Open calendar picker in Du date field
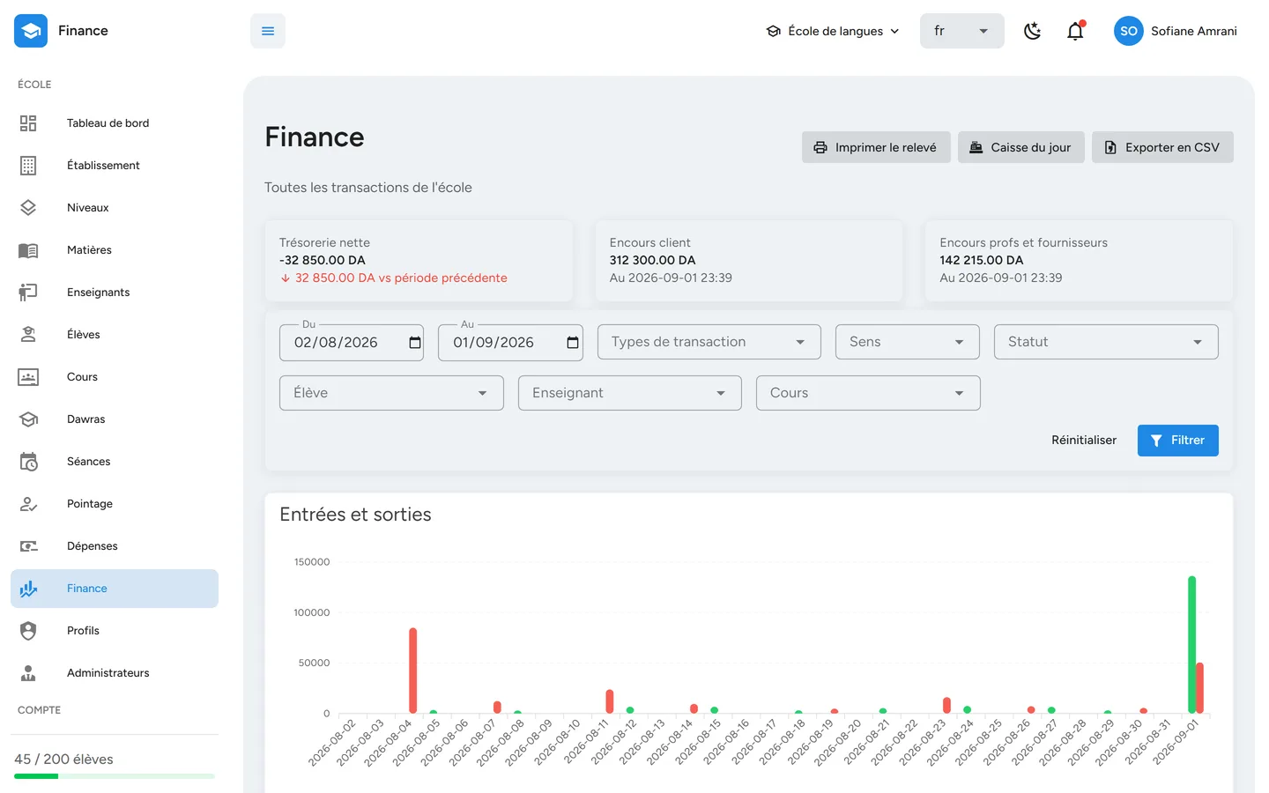This screenshot has width=1269, height=793. pos(415,343)
